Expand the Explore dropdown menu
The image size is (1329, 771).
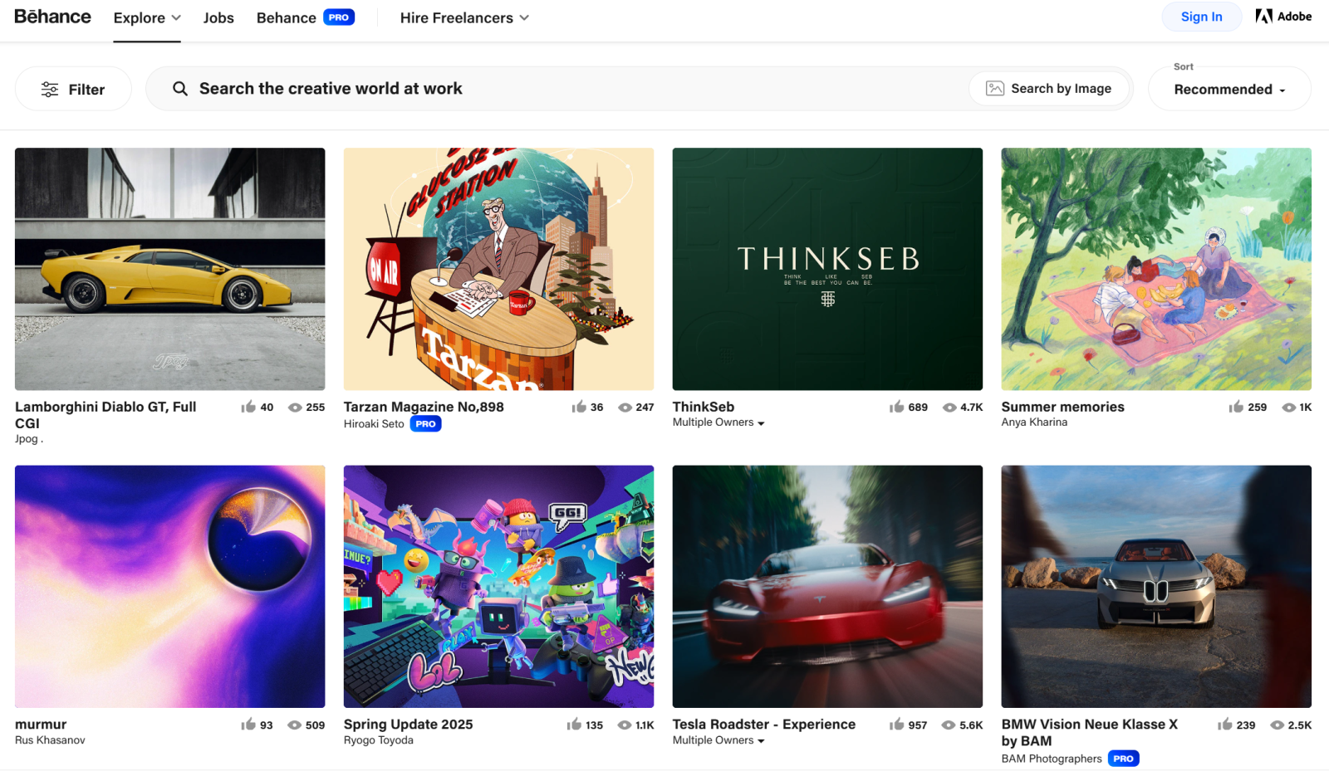tap(147, 17)
